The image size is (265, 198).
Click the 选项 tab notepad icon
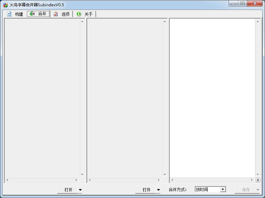tap(55, 14)
